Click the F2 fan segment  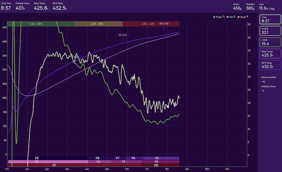(37, 162)
